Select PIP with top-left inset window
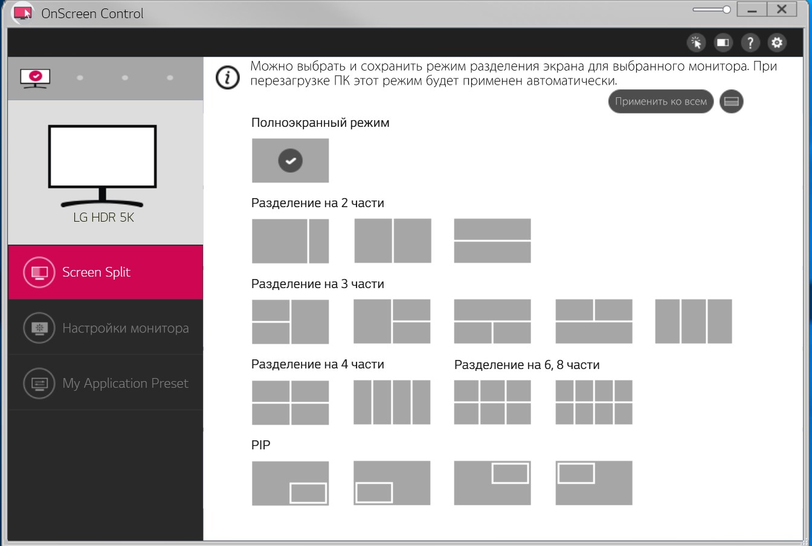 pyautogui.click(x=594, y=483)
